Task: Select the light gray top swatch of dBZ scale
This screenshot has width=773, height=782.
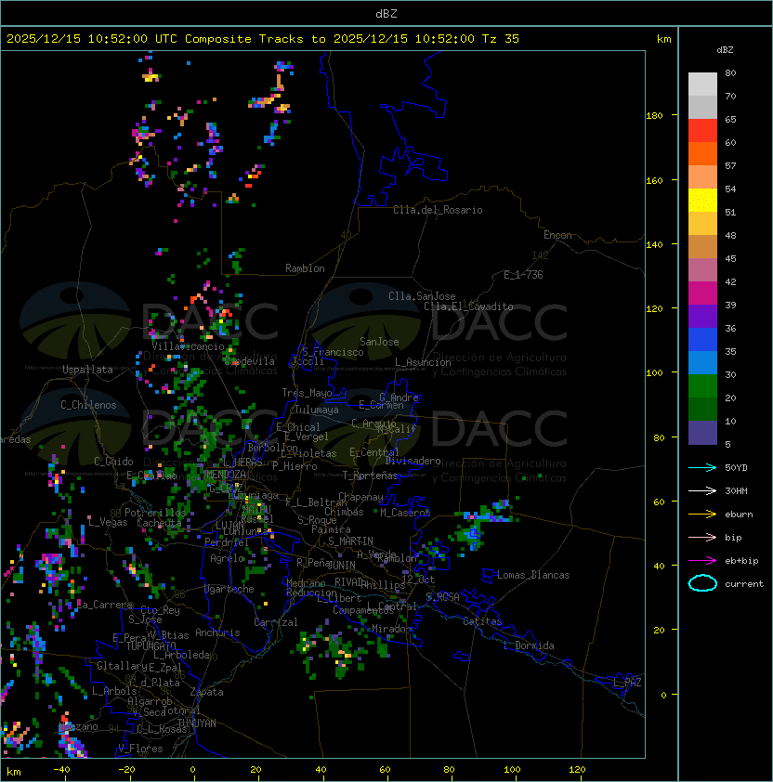Action: [x=702, y=84]
